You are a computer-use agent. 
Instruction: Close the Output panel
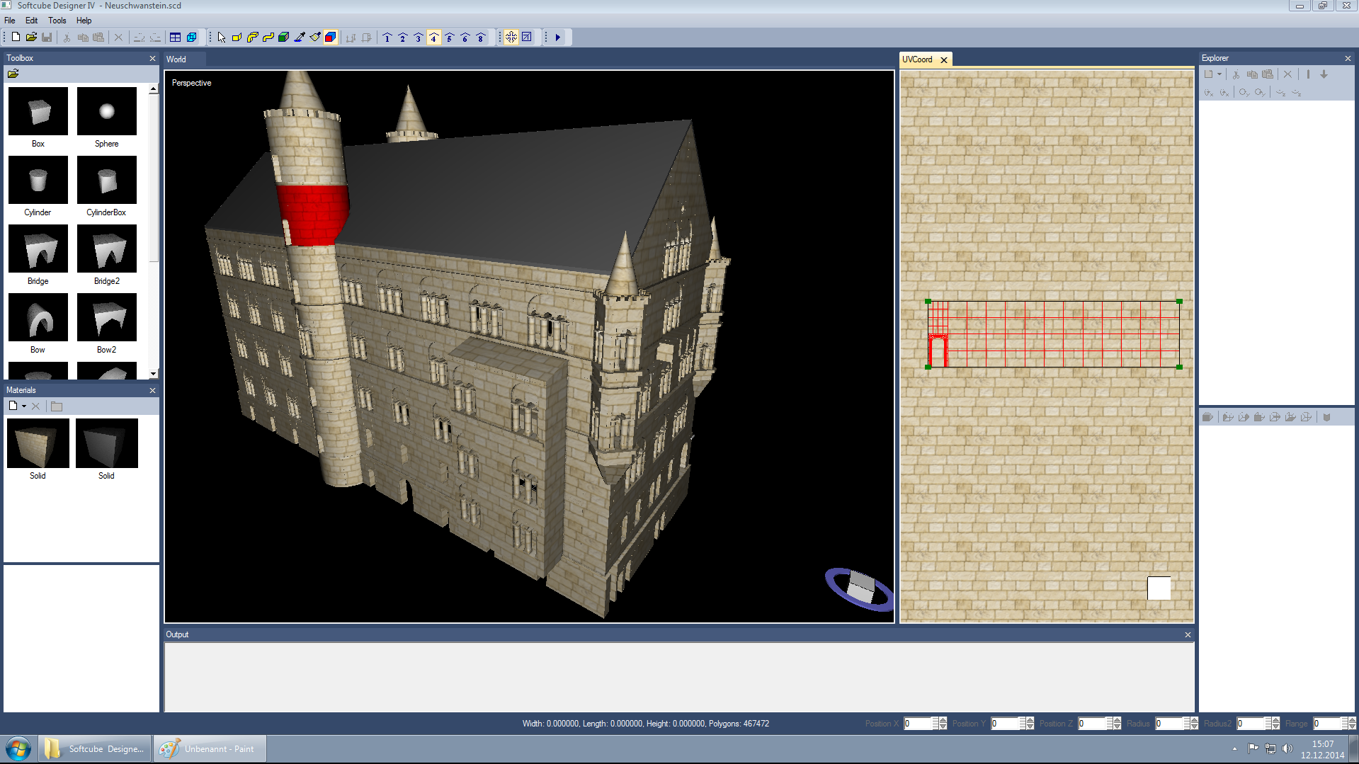(1188, 634)
